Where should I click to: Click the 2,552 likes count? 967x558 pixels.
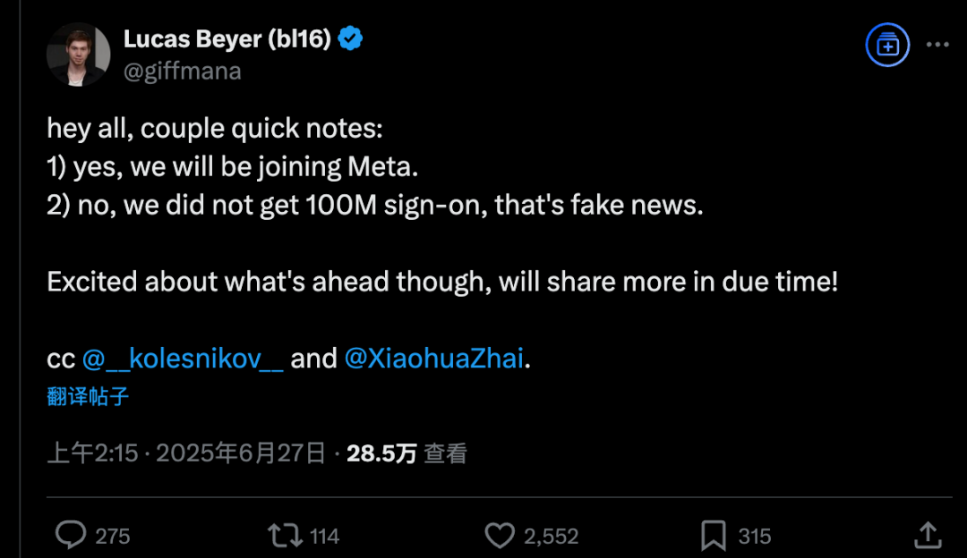[x=552, y=537]
